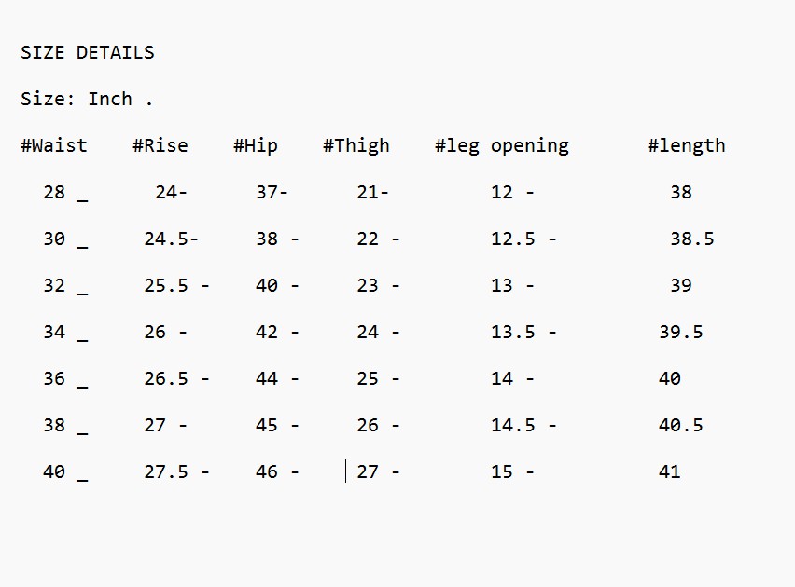Click the length value 41
This screenshot has width=795, height=587.
(670, 472)
